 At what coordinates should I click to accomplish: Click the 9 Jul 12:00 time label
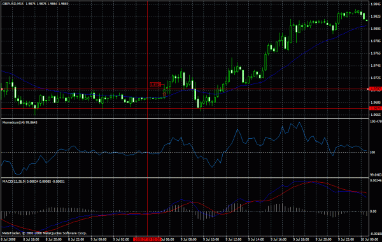pyautogui.click(x=234, y=239)
